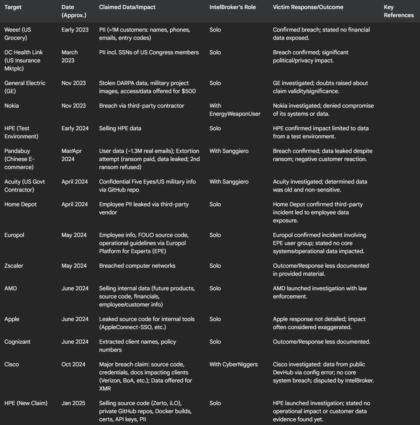Select the General Electric (GE) cell
Screen dimensions: 420x425
(x=25, y=87)
